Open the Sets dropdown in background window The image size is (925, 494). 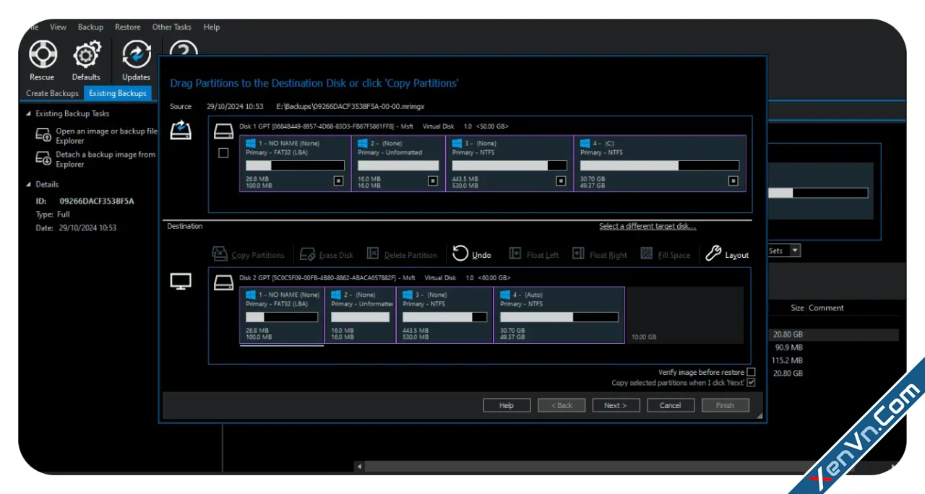795,251
